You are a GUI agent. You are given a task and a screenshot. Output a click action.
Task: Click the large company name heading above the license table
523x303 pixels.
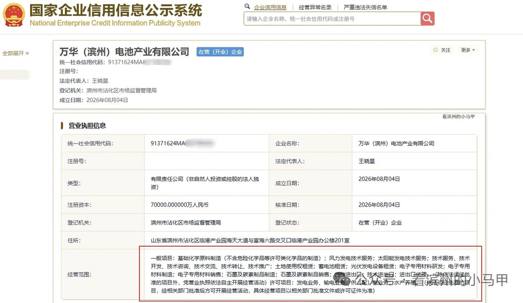[124, 52]
